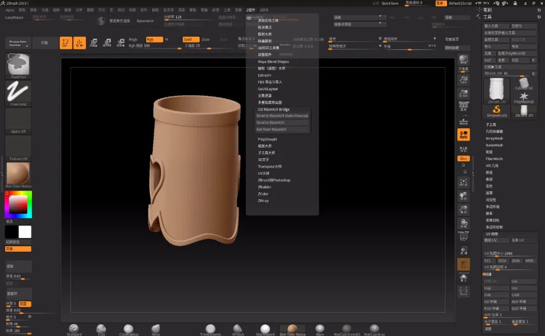The width and height of the screenshot is (545, 336).
Task: Click the QuickSave button
Action: click(x=390, y=3)
